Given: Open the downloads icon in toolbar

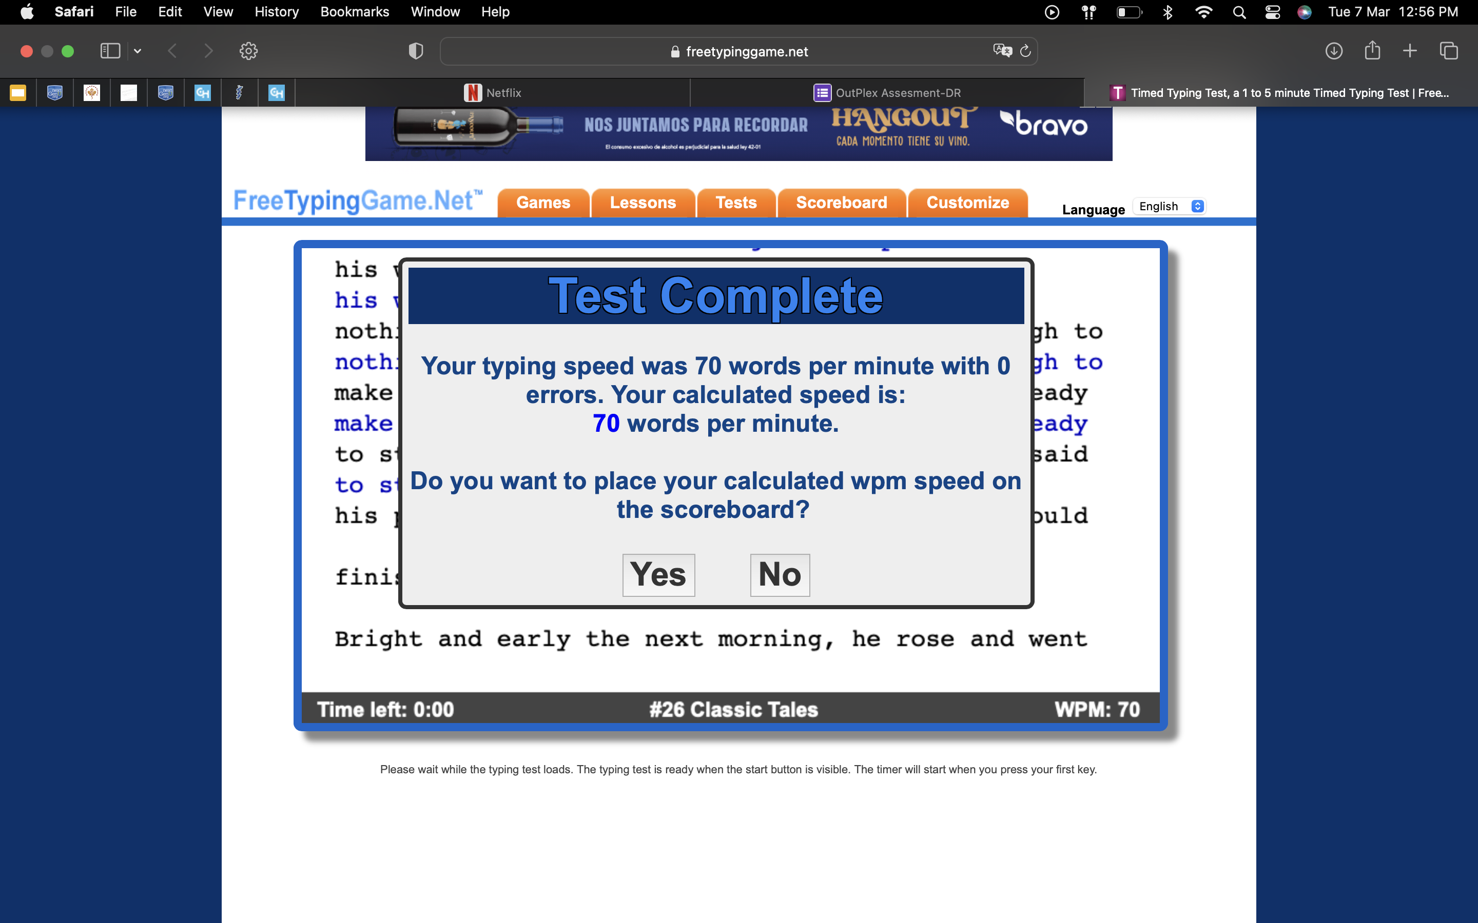Looking at the screenshot, I should 1334,51.
